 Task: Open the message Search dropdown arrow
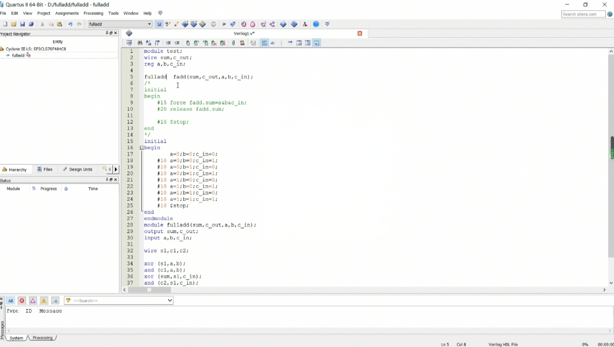point(169,301)
